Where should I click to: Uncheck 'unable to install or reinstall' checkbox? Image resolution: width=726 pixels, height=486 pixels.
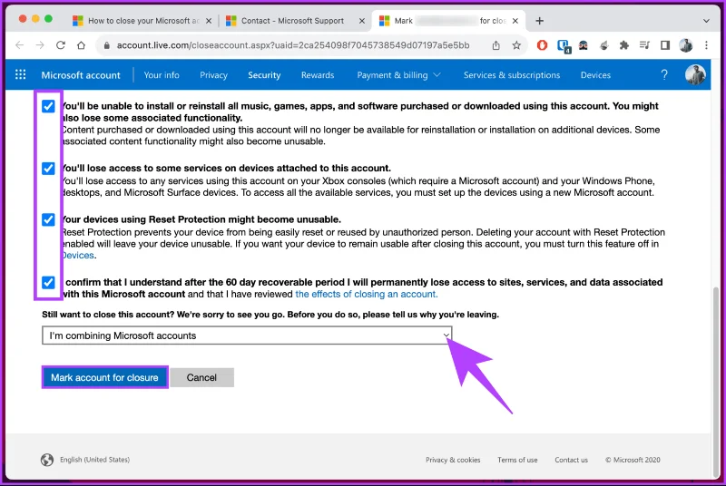point(48,106)
